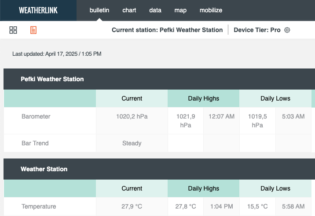Open the map tab
This screenshot has width=315, height=216.
coord(180,10)
